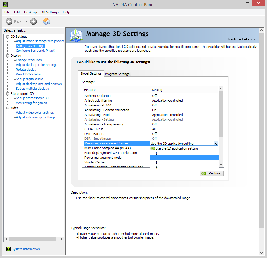
Task: Click task tree horizontal scroll-right arrow
Action: coord(61,239)
